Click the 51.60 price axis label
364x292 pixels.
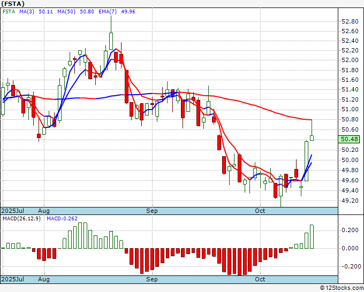(x=350, y=80)
